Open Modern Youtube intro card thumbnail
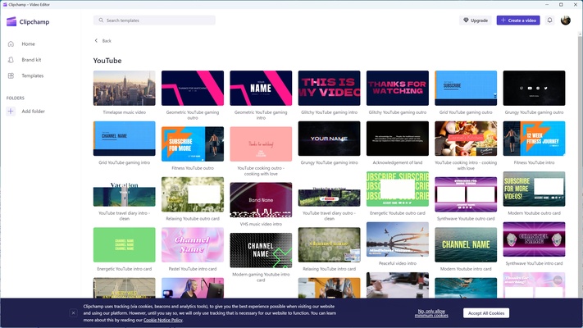Screen dimensions: 583x328 466,244
